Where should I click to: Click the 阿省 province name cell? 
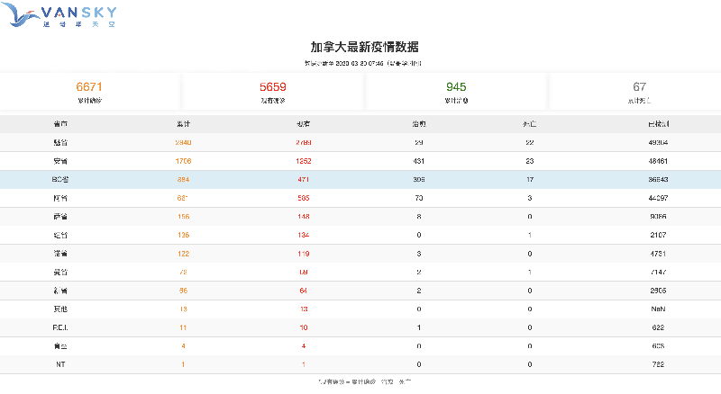click(x=60, y=198)
